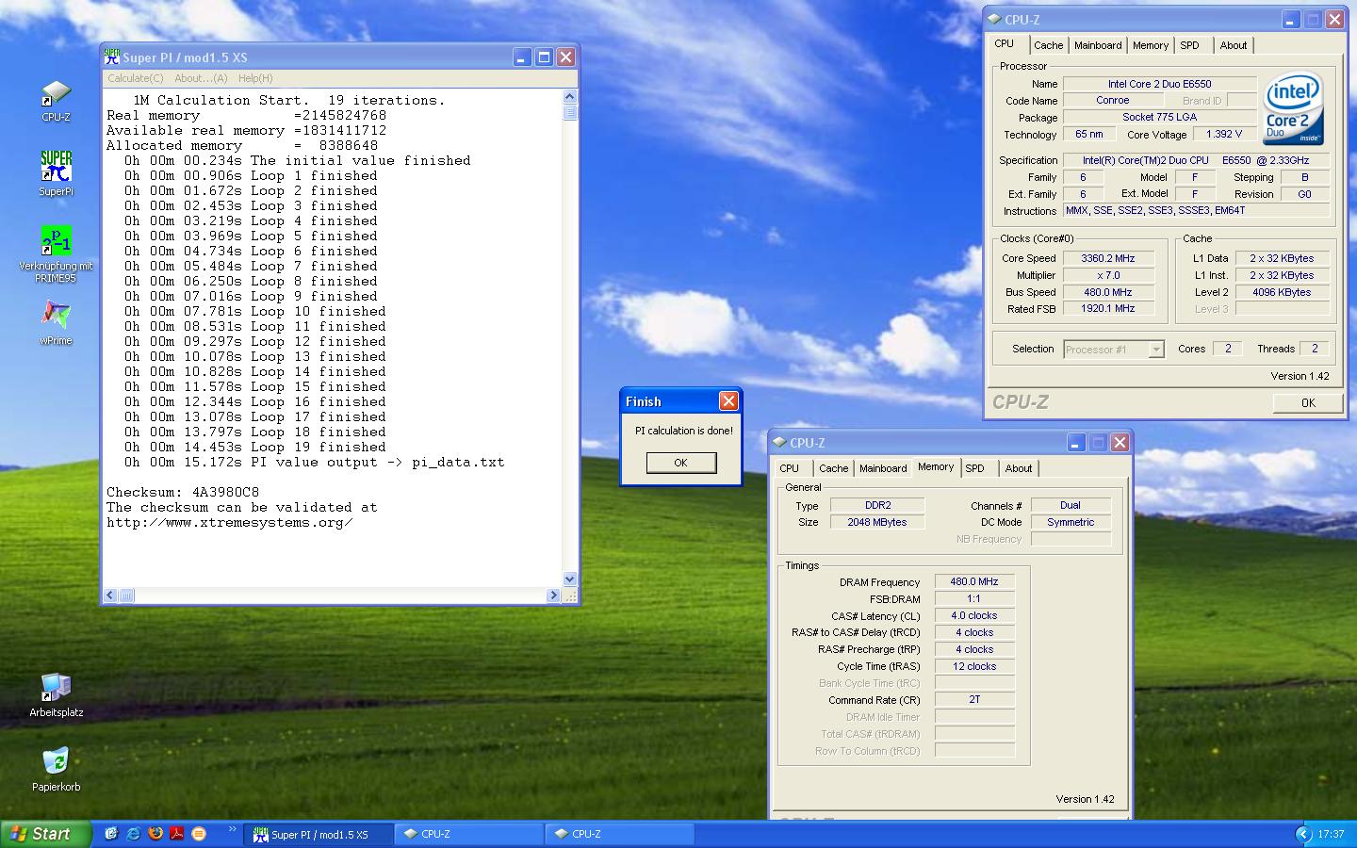Open the Papierkorb recycle bin icon
The image size is (1357, 848).
coord(56,761)
